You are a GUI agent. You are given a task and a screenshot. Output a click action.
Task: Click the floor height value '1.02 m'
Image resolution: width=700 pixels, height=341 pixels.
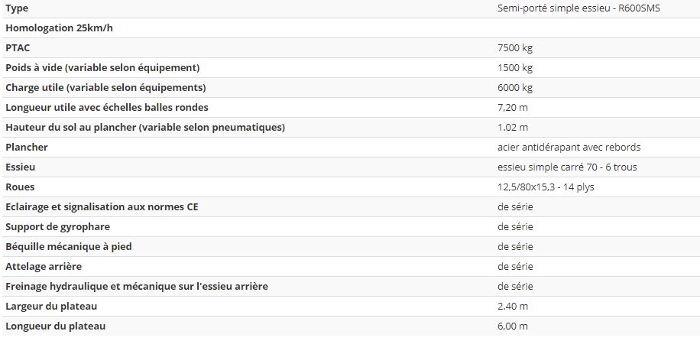pos(513,128)
